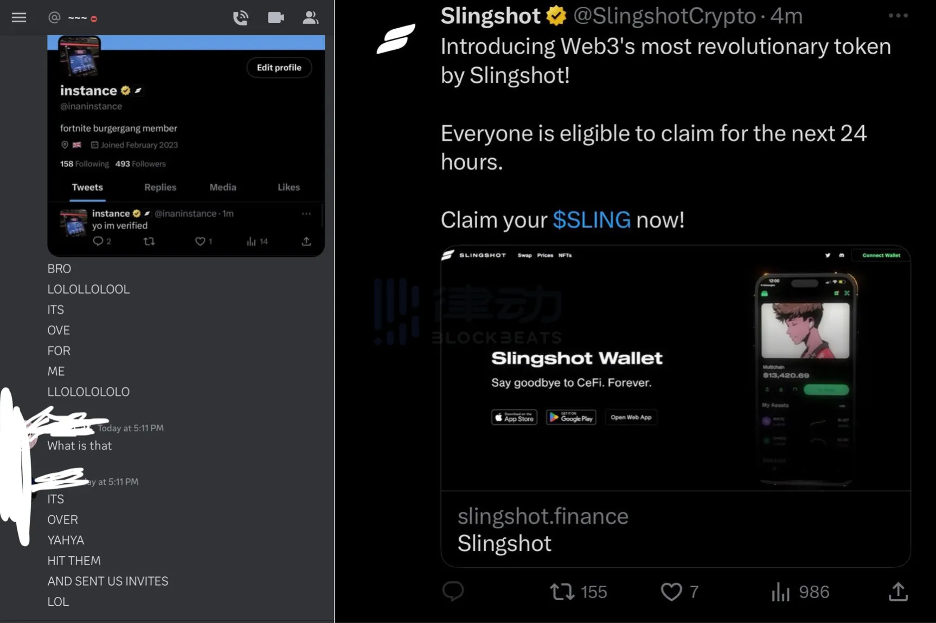
Task: Open the Likes tab
Action: click(x=289, y=187)
